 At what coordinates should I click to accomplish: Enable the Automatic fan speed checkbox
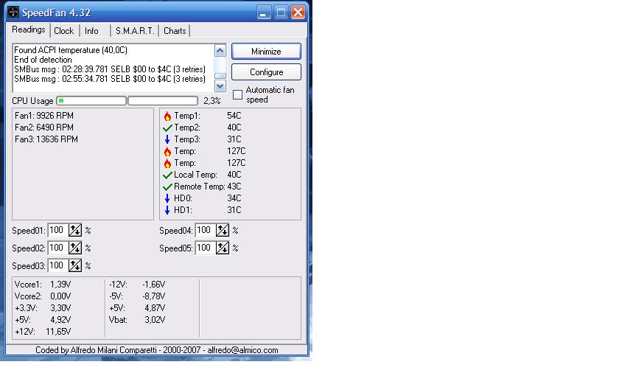click(237, 95)
